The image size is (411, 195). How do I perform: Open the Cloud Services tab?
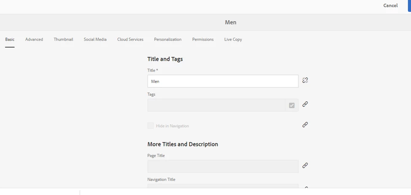pyautogui.click(x=130, y=40)
